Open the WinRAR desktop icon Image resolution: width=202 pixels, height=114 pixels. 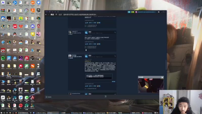(3, 11)
